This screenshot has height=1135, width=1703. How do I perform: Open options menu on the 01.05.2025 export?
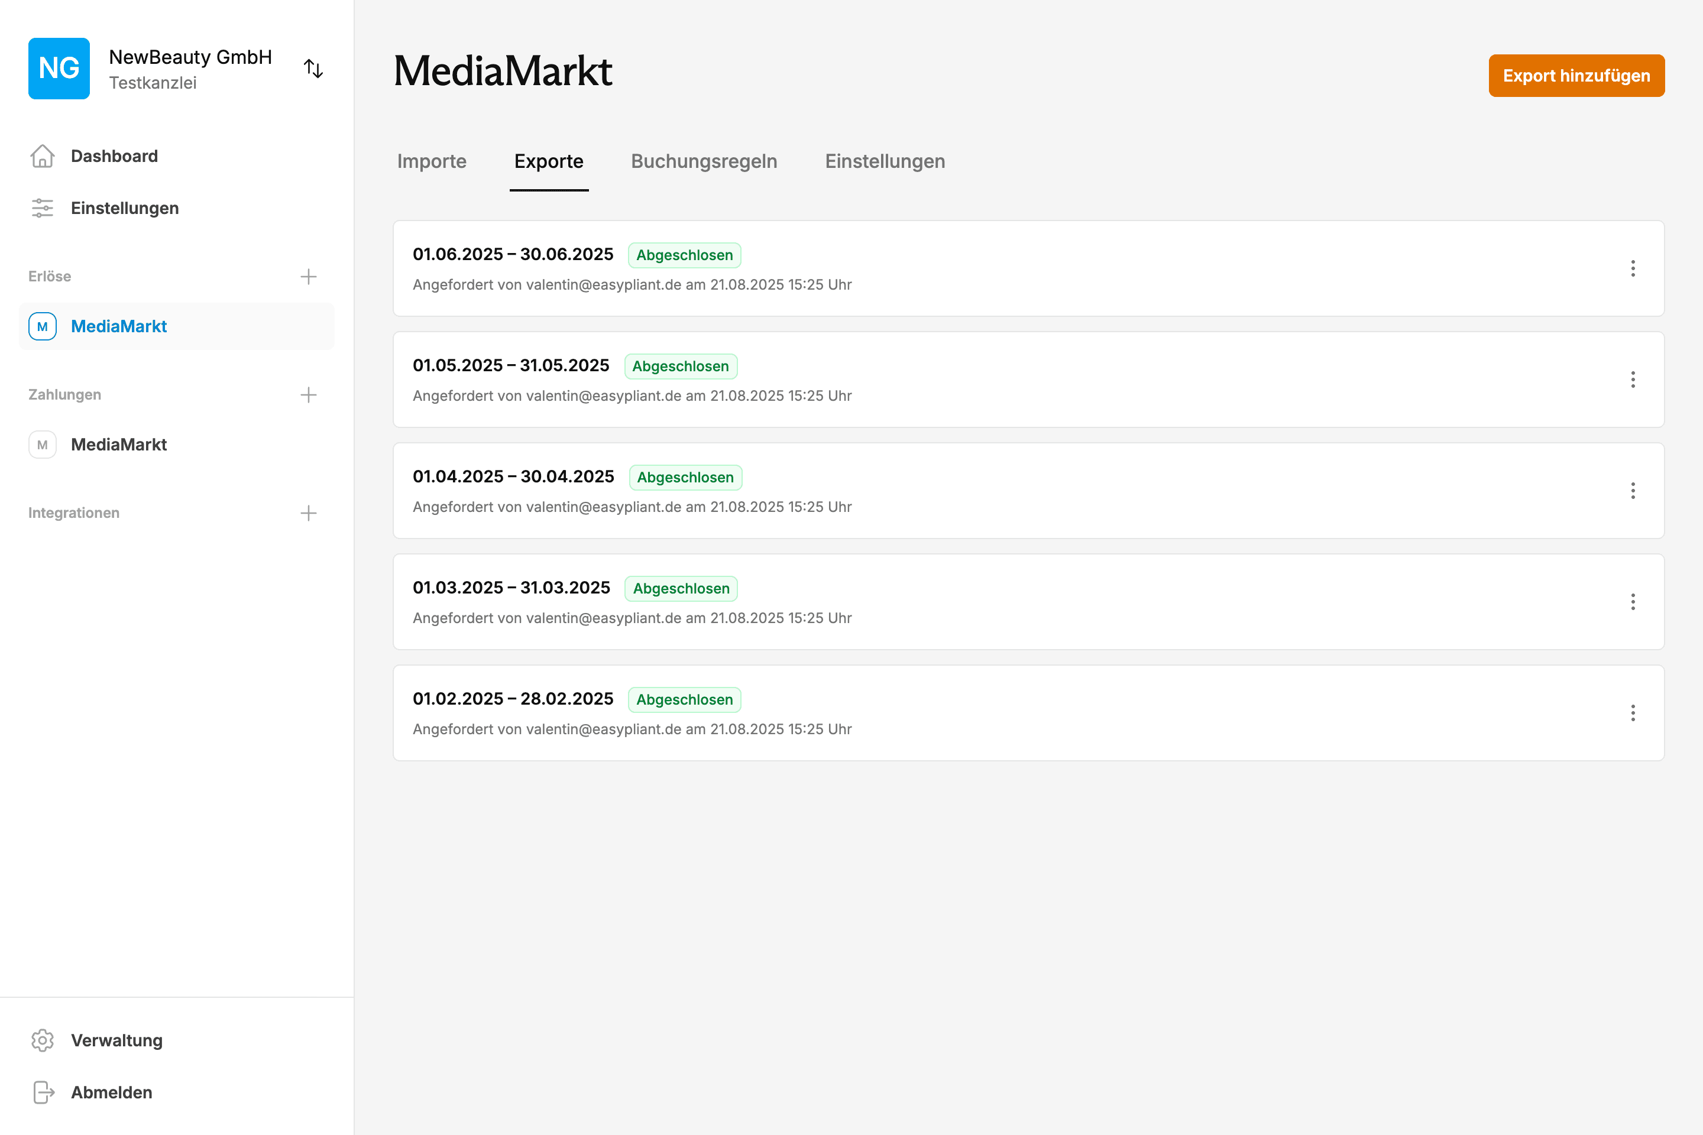point(1633,380)
